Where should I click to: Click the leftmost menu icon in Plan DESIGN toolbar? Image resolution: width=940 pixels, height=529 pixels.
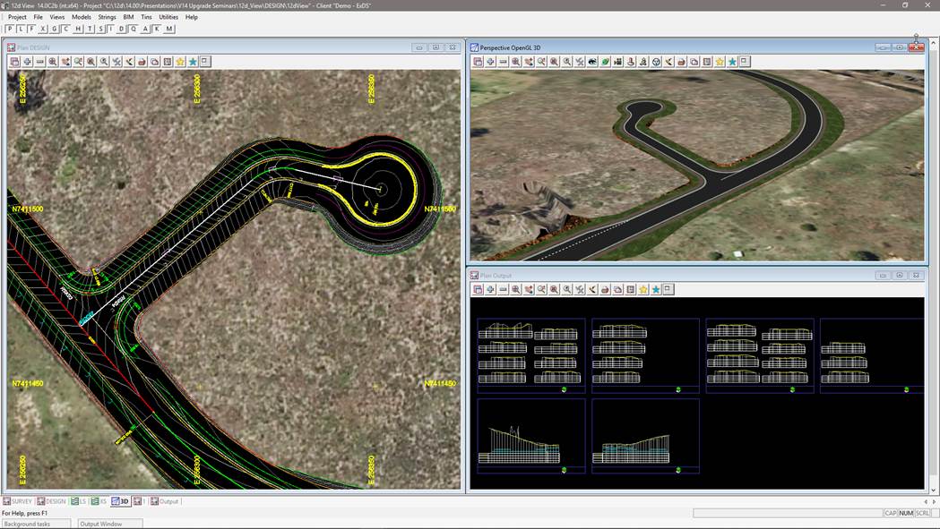pyautogui.click(x=14, y=62)
